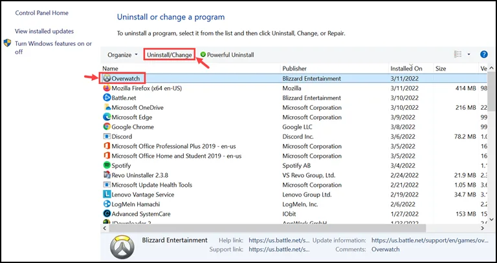Viewport: 497px width, 263px height.
Task: Open the view options dropdown arrow
Action: point(469,54)
